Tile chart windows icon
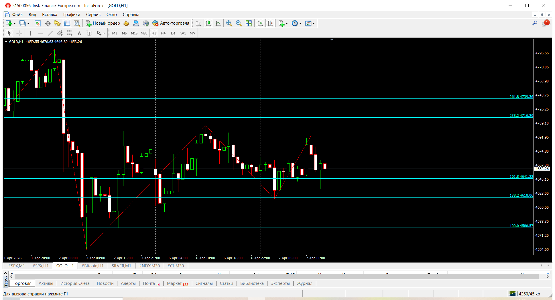The height and width of the screenshot is (300, 555). [x=249, y=23]
